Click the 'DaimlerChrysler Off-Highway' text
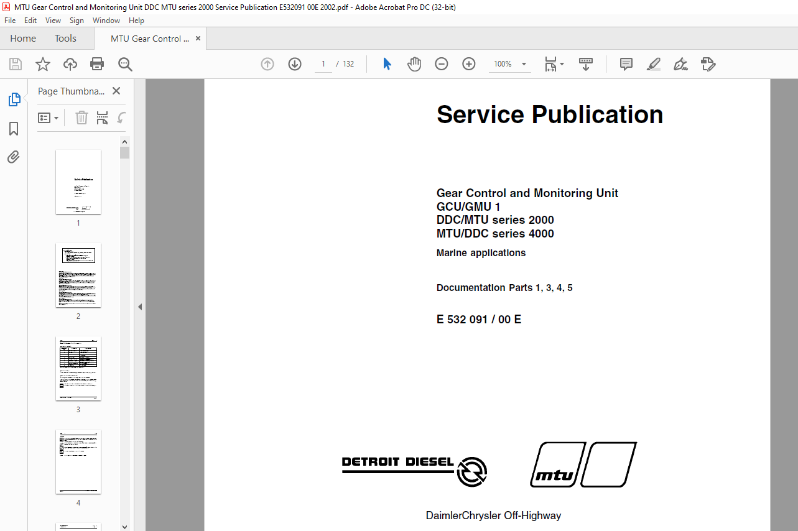Image resolution: width=798 pixels, height=531 pixels. click(x=493, y=515)
